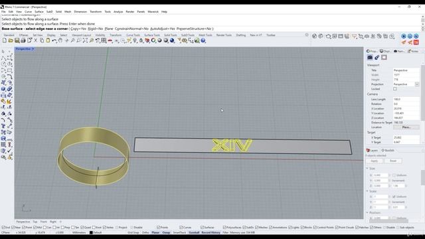Toggle the Vertex osnap checkbox
The height and width of the screenshot is (239, 425).
coord(104,227)
